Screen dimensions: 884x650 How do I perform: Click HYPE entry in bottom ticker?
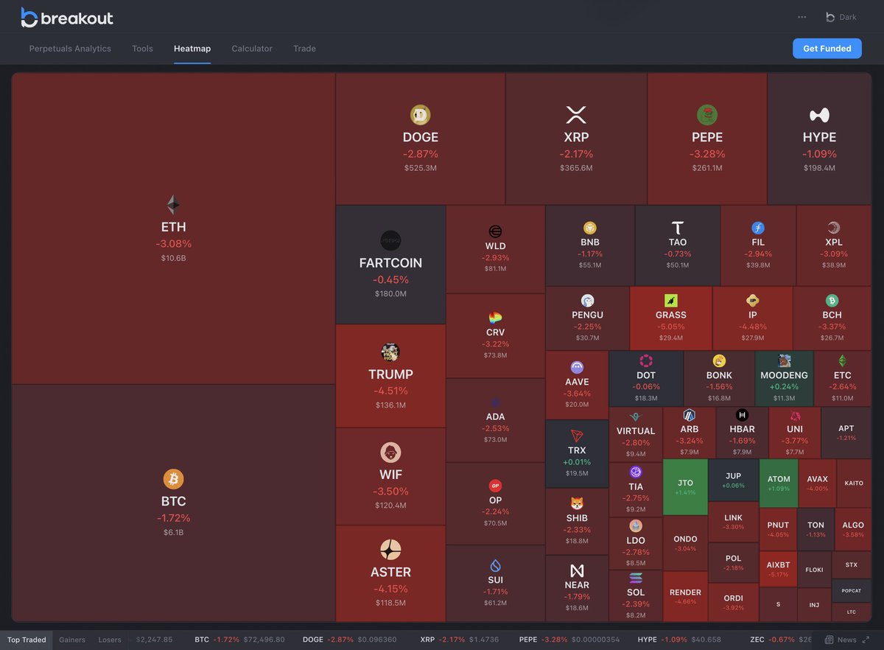tap(679, 640)
